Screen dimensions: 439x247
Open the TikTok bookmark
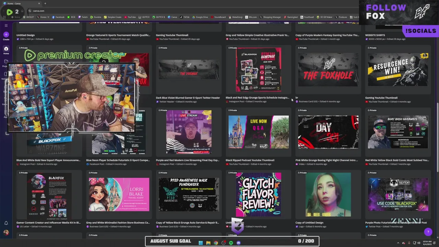click(185, 17)
